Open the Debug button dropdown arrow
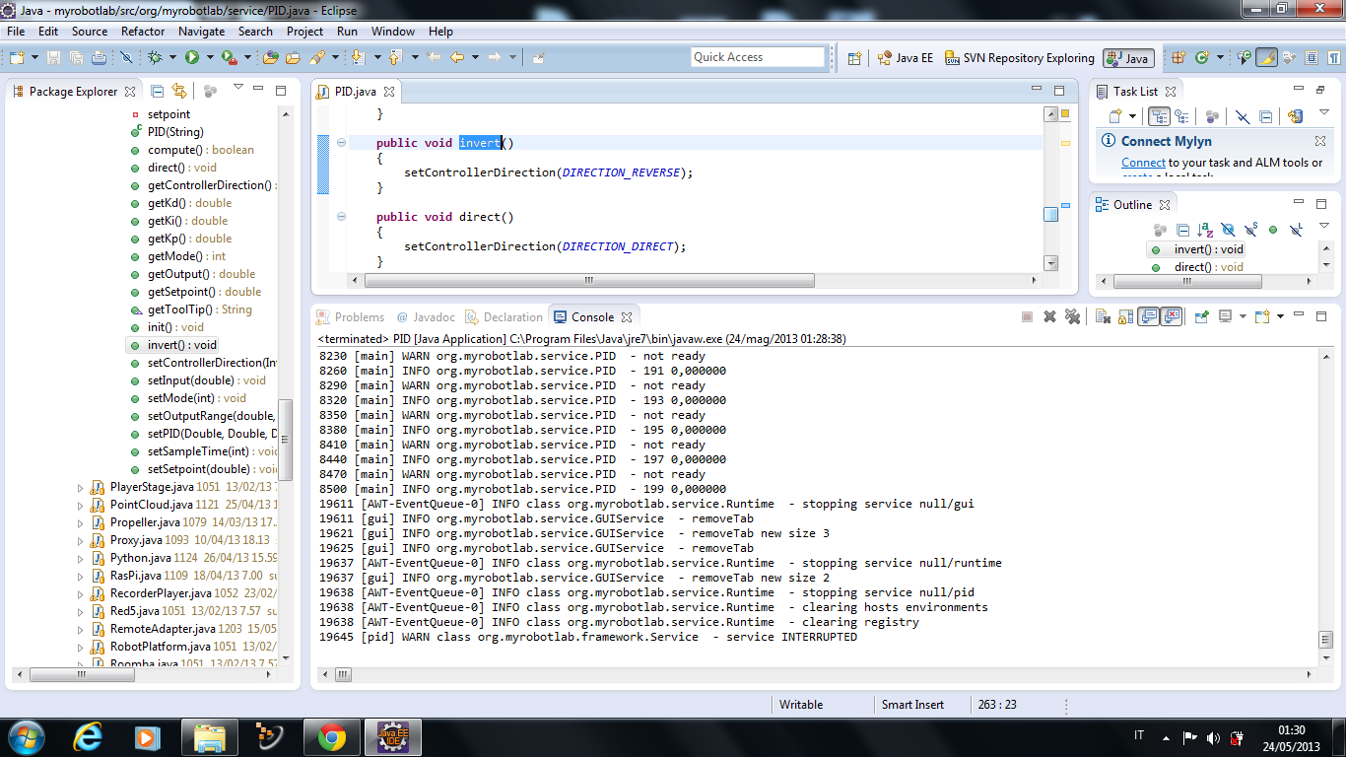 tap(170, 58)
